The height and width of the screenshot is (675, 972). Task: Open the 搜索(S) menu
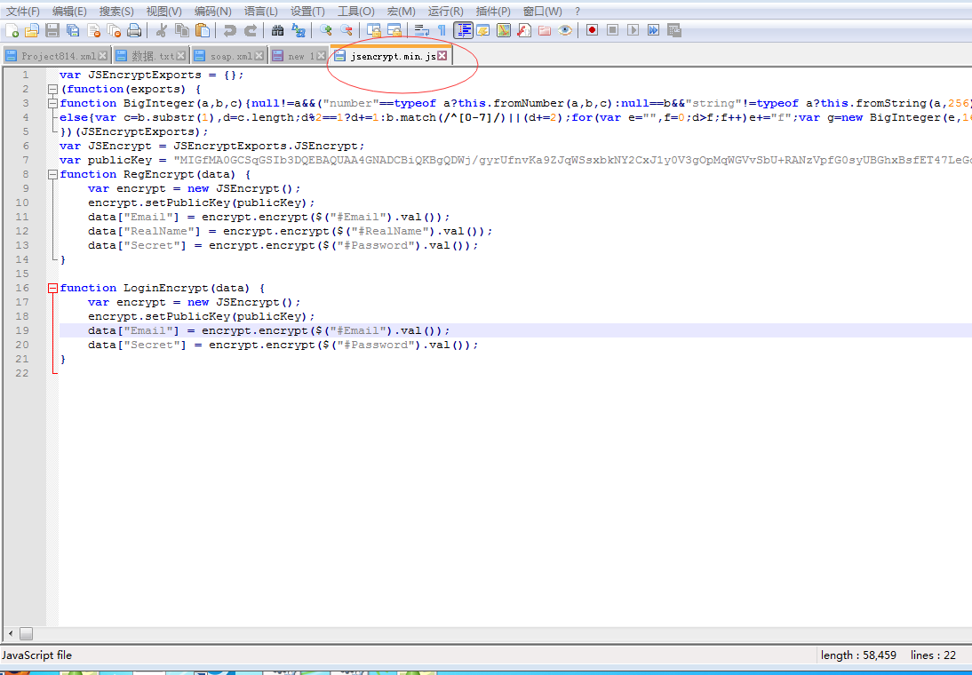[116, 12]
